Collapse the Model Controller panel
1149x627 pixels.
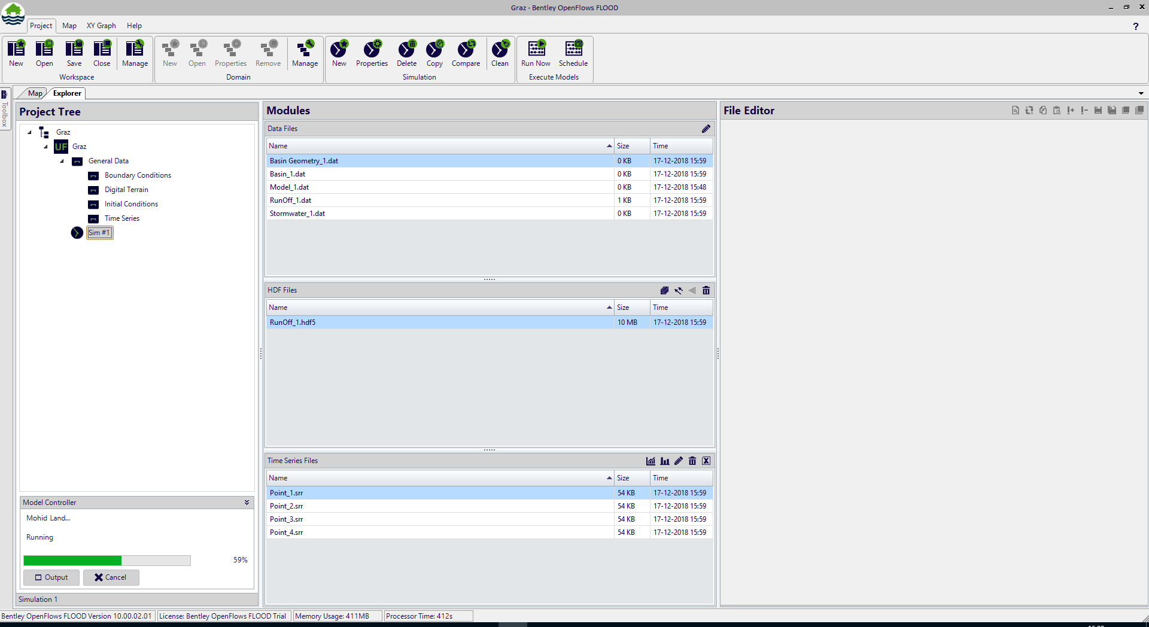pyautogui.click(x=247, y=503)
